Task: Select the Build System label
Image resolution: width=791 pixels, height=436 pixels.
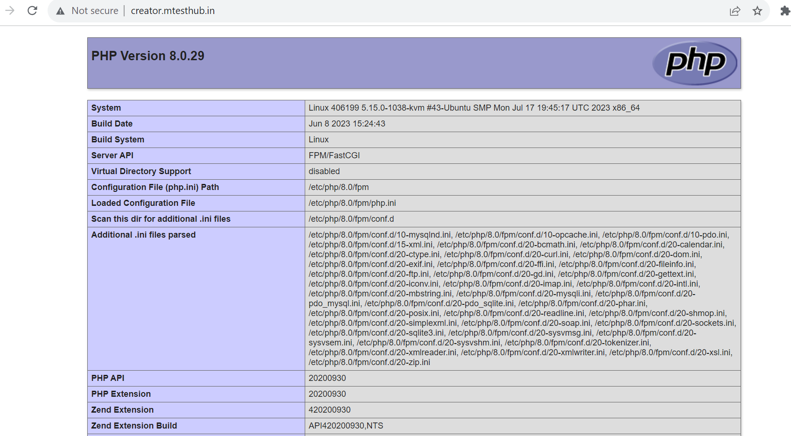Action: coord(118,140)
